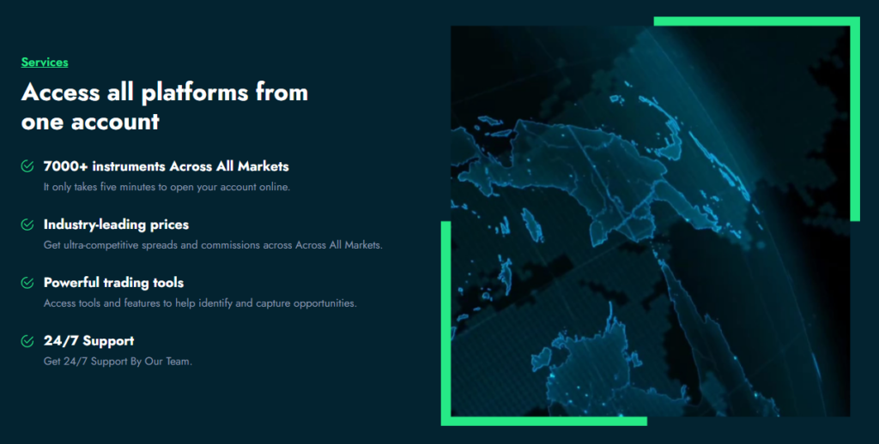Image resolution: width=879 pixels, height=444 pixels.
Task: Click the checkmark icon beside Industry-leading prices
Action: point(27,225)
